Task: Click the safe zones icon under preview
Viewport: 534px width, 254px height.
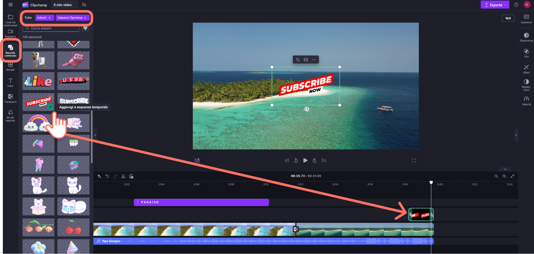Action: [x=197, y=160]
